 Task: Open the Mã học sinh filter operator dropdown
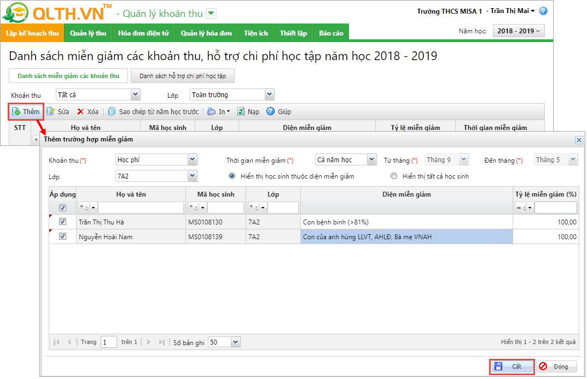pyautogui.click(x=202, y=208)
